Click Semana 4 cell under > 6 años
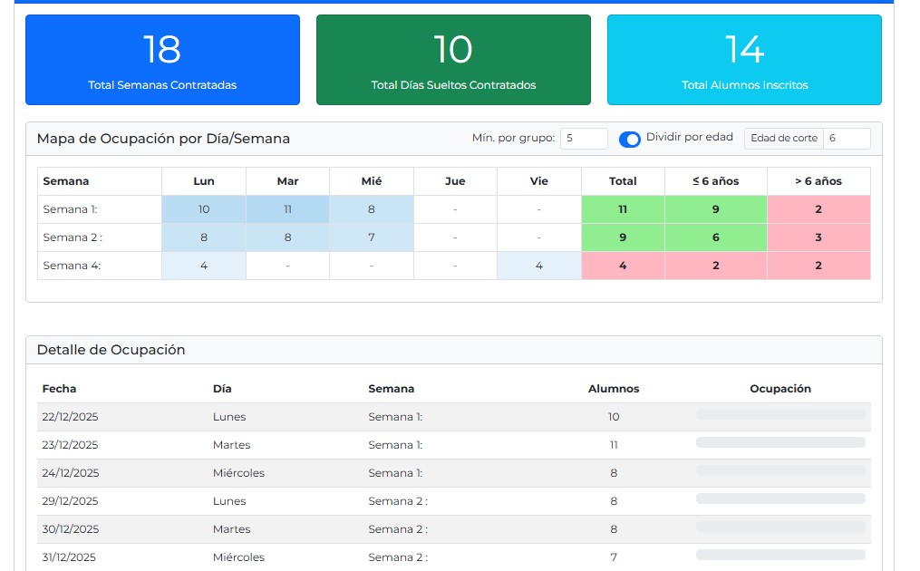 (818, 266)
